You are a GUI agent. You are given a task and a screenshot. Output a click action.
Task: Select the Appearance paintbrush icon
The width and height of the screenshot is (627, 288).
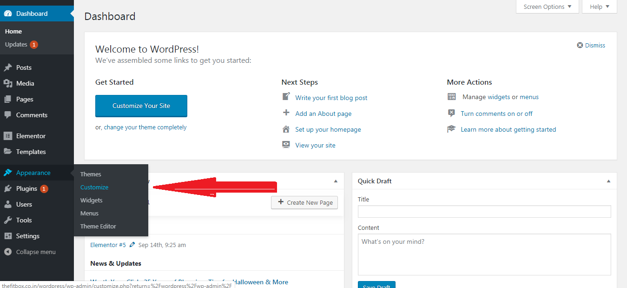[8, 173]
